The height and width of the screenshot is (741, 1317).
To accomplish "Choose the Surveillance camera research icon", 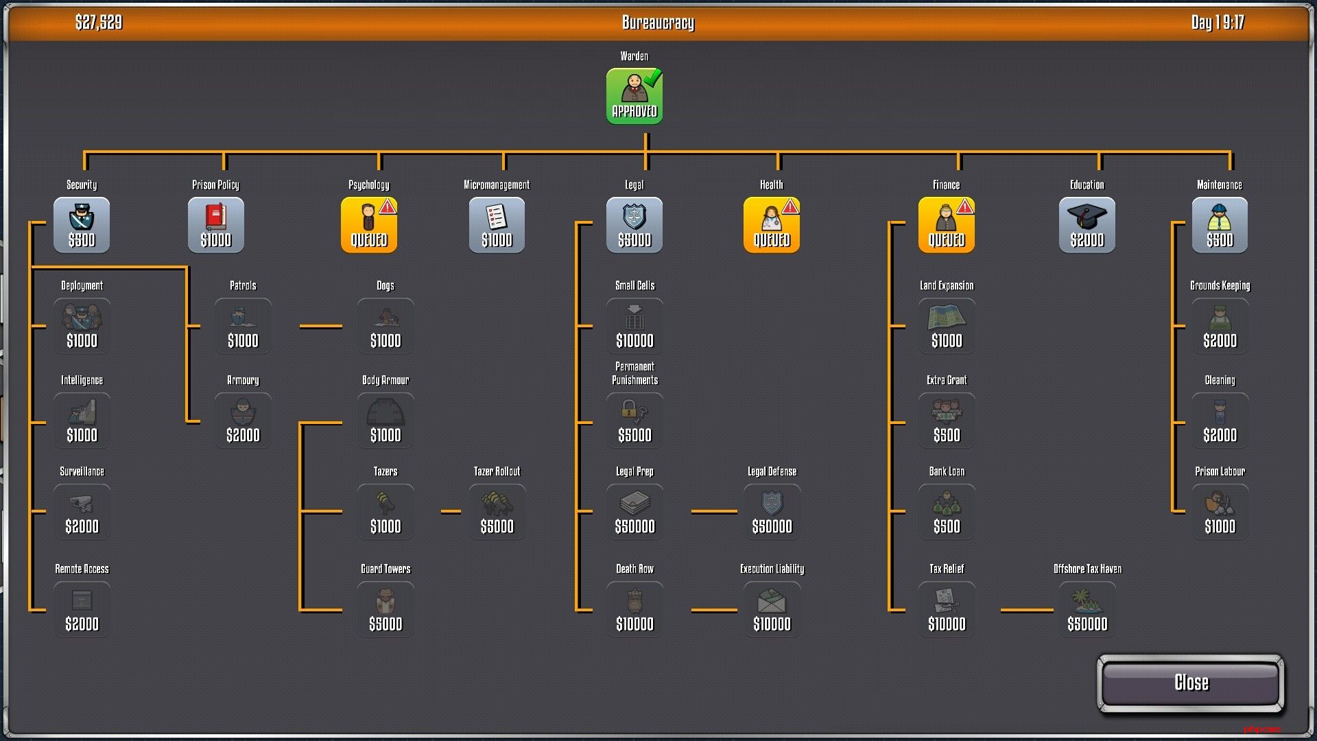I will [x=82, y=512].
